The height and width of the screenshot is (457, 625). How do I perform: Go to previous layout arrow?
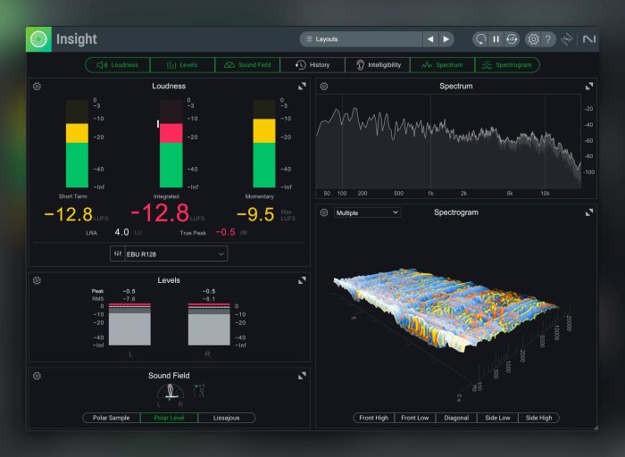[x=430, y=39]
